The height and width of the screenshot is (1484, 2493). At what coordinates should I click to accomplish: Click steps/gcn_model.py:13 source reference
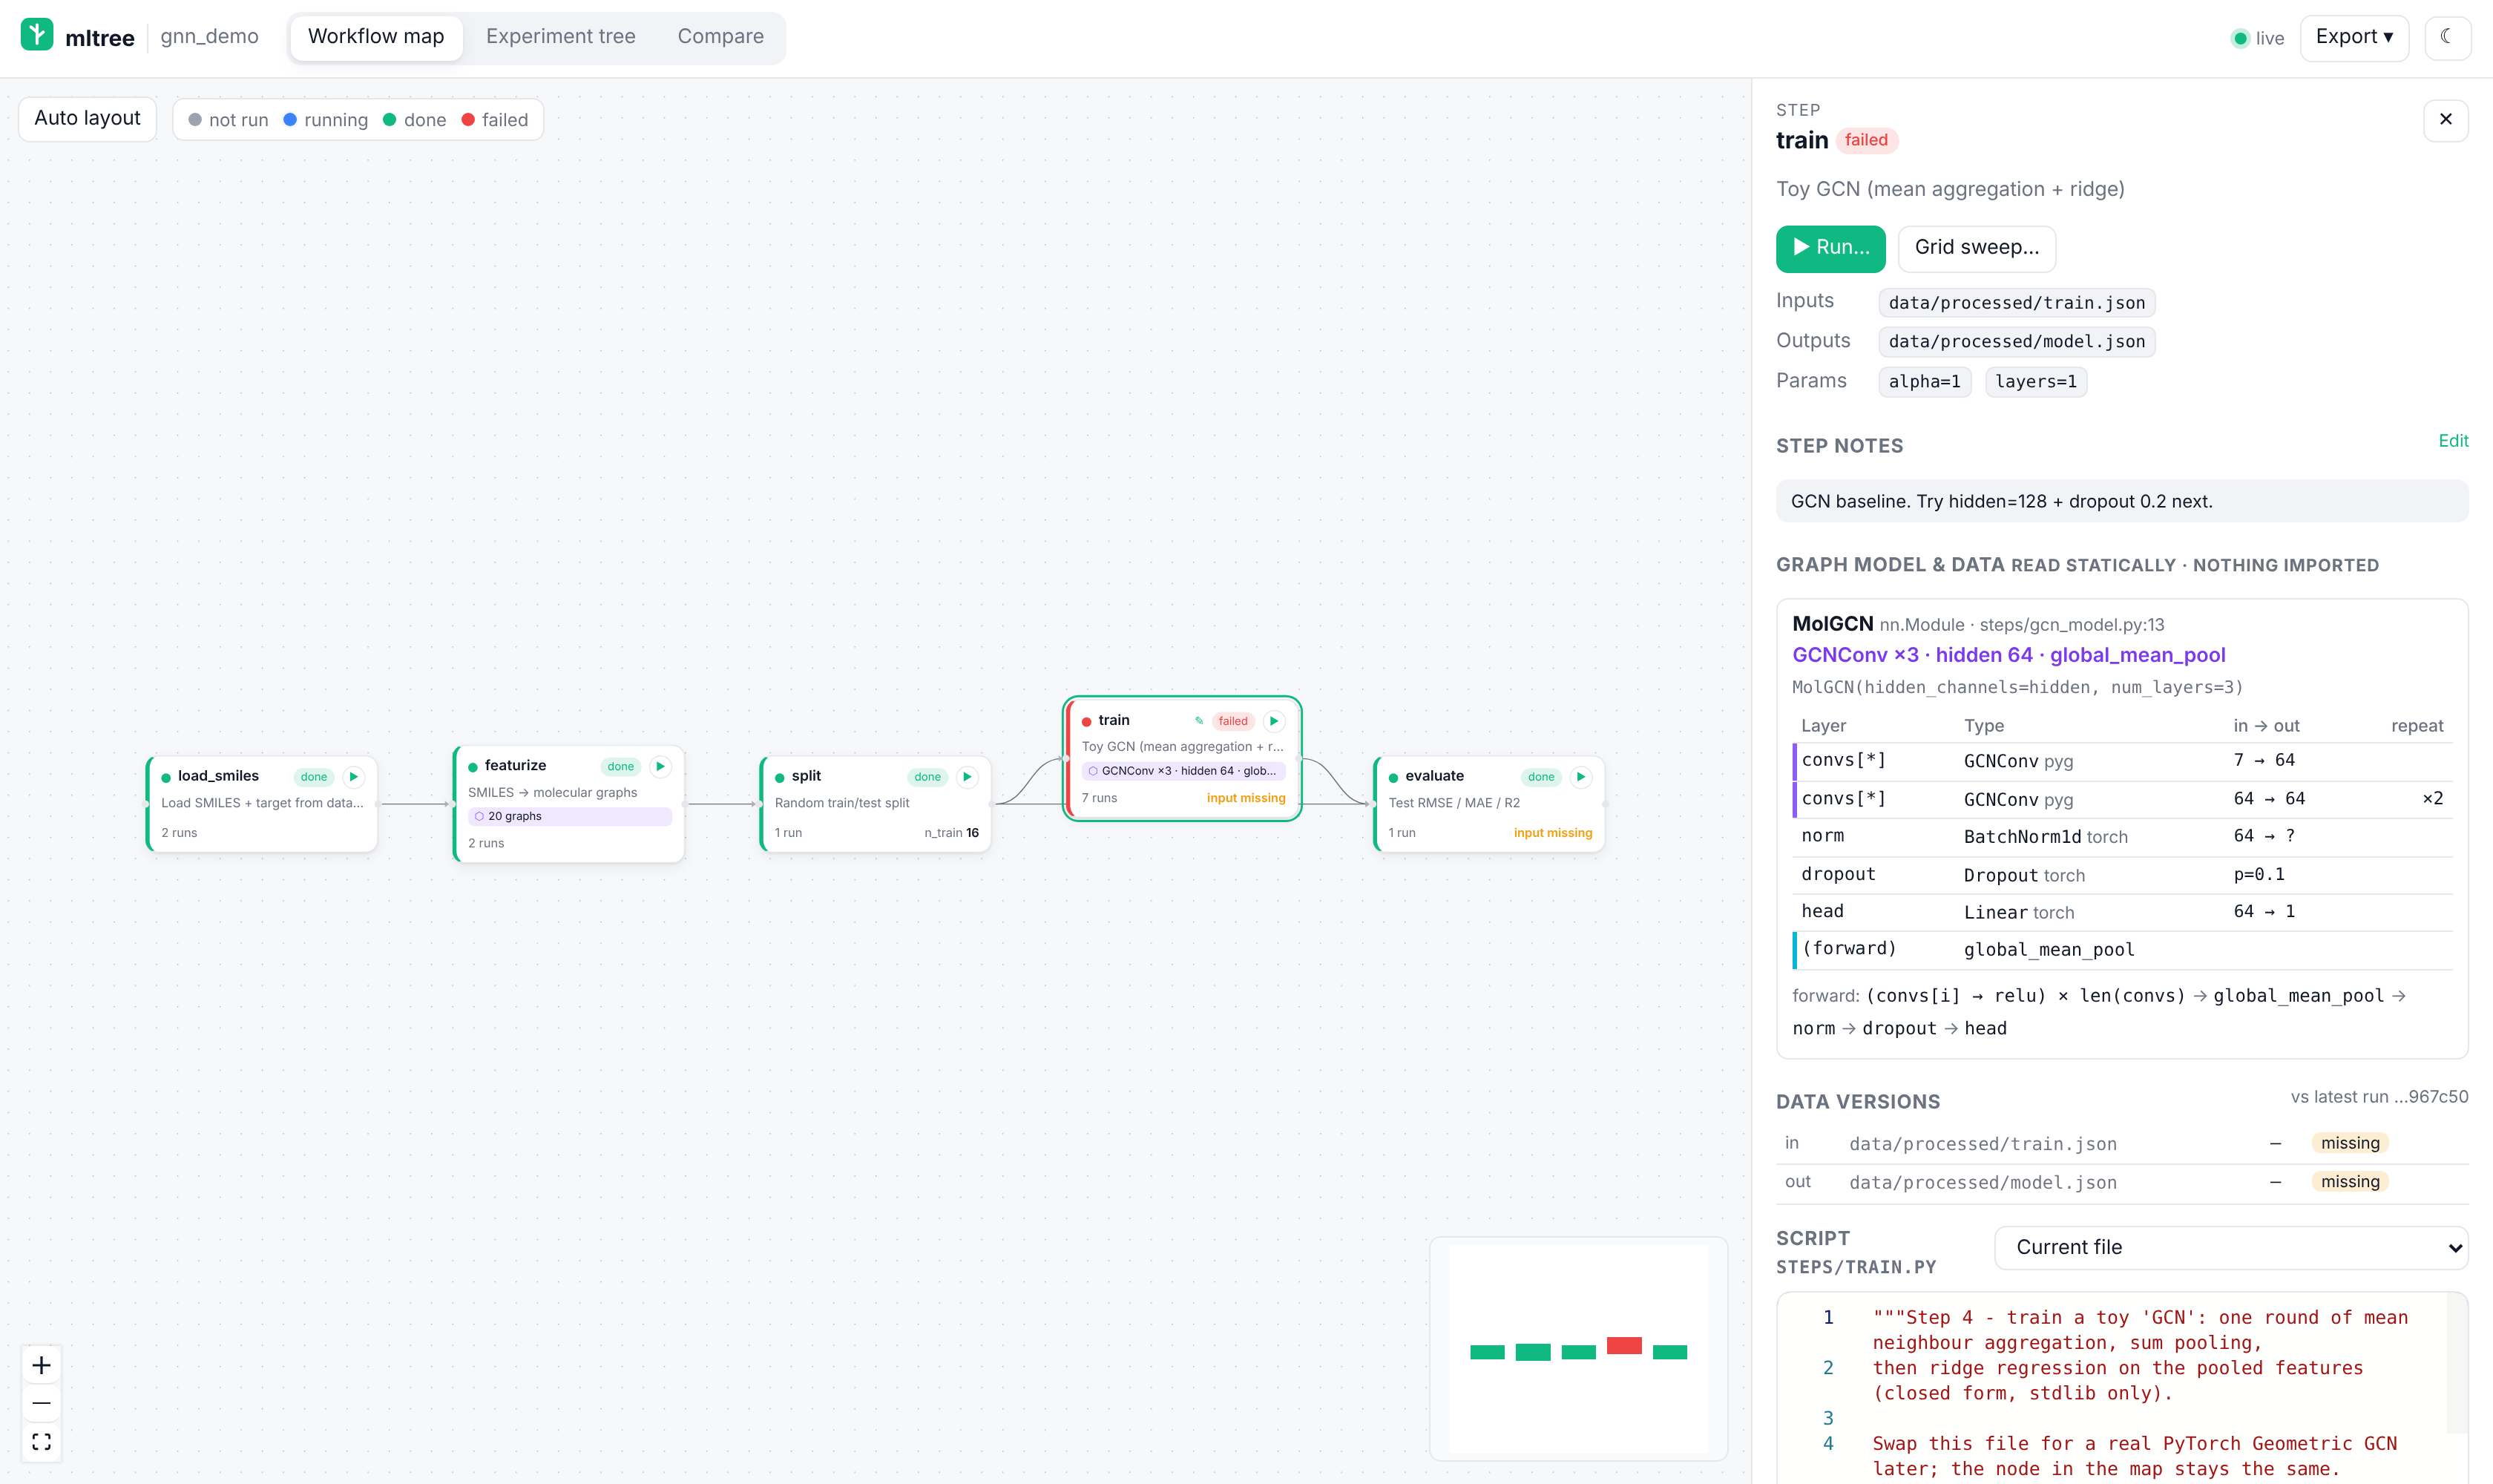2072,625
